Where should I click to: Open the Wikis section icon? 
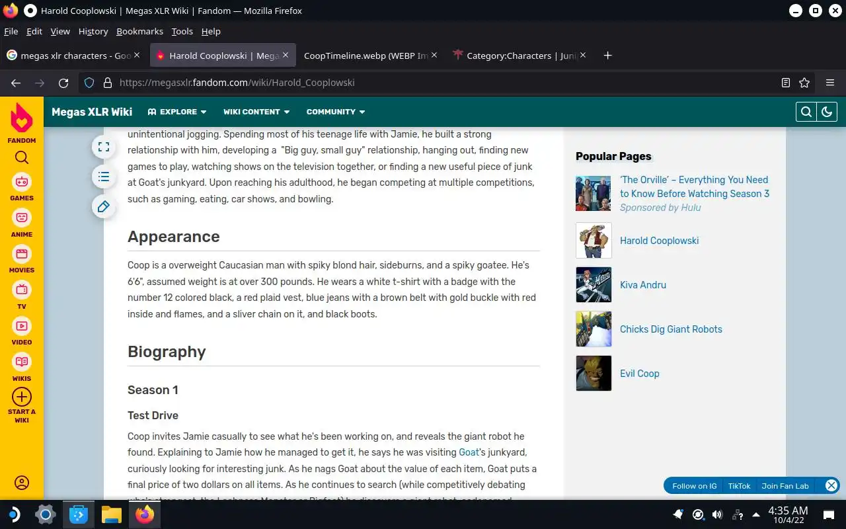click(22, 362)
